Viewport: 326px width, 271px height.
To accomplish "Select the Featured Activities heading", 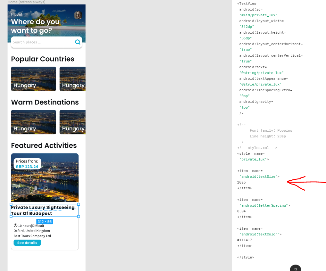I will [44, 145].
